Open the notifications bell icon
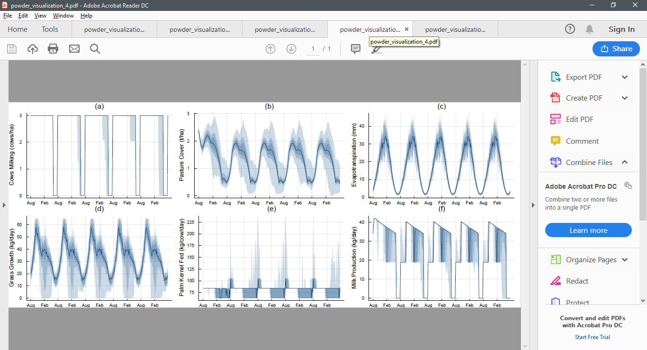 (589, 29)
